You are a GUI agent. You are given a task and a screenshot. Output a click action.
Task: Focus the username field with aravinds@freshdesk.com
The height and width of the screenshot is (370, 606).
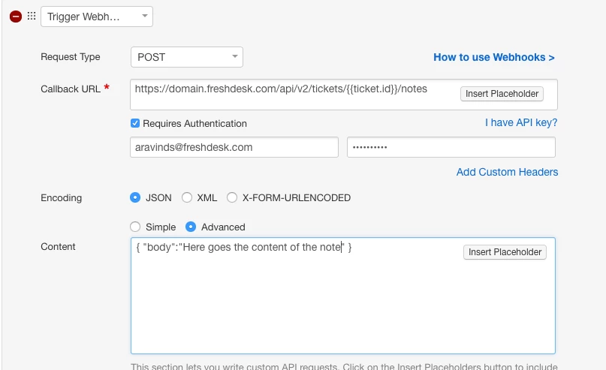[234, 147]
